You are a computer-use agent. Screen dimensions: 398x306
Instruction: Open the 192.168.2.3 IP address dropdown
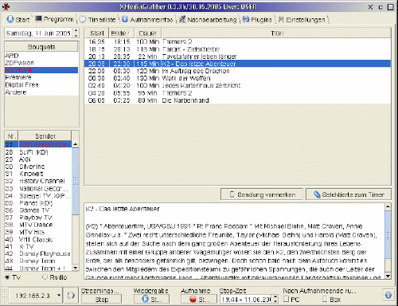pyautogui.click(x=59, y=296)
